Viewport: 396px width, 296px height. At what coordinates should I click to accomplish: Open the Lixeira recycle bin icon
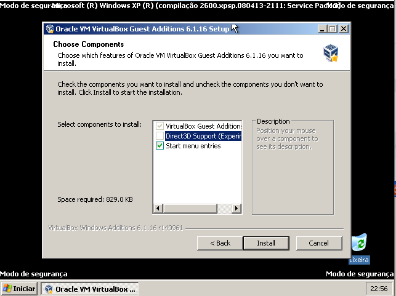359,249
